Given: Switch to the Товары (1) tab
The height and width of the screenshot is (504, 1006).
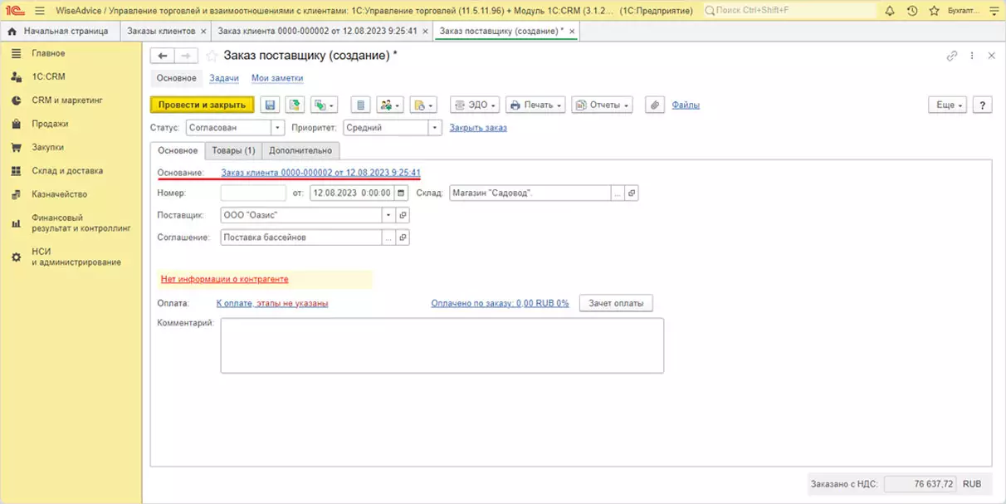Looking at the screenshot, I should [x=233, y=150].
